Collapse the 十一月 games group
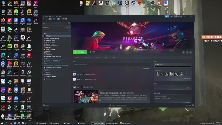Screen dimensions: 222x125 (x=43, y=59)
